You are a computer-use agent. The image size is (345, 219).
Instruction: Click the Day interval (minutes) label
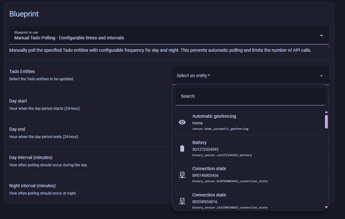click(x=31, y=157)
